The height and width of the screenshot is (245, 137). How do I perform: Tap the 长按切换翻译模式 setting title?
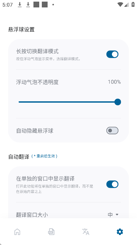tap(37, 51)
